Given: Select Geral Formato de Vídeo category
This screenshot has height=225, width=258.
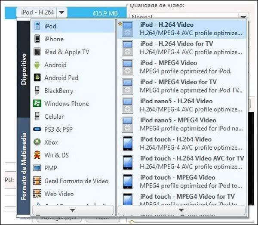Looking at the screenshot, I should (73, 181).
